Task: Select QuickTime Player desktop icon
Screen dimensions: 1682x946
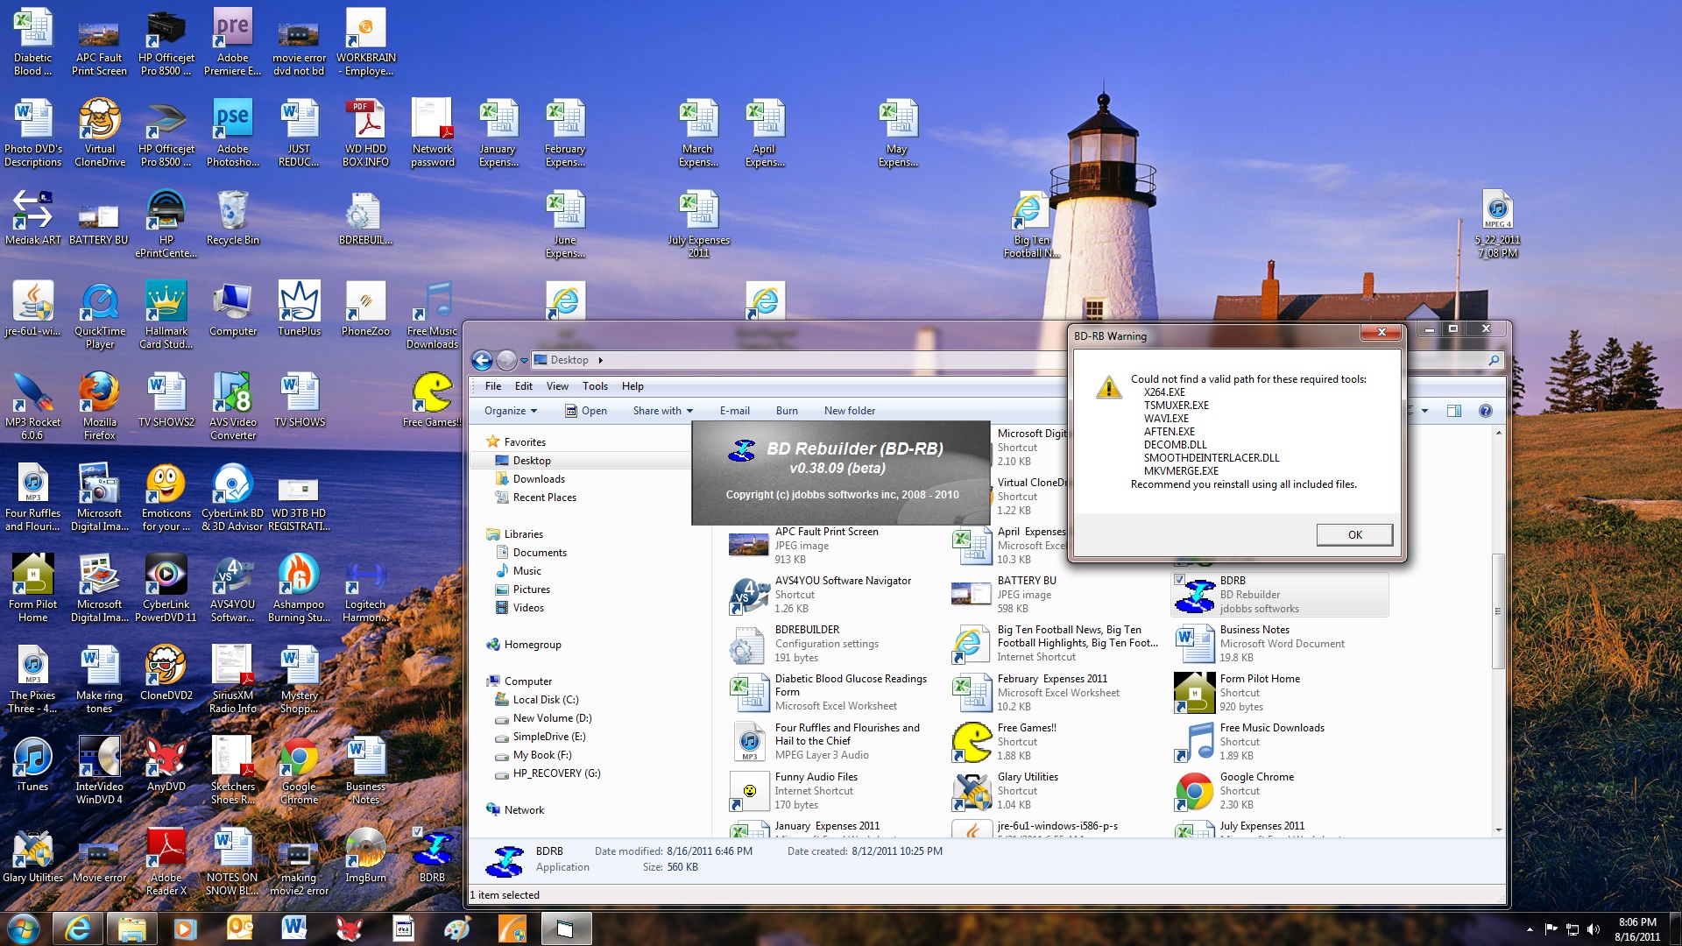Action: click(x=99, y=315)
